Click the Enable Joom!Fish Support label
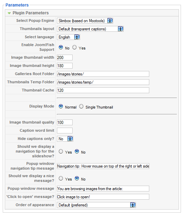This screenshot has height=214, width=183. tap(38, 47)
